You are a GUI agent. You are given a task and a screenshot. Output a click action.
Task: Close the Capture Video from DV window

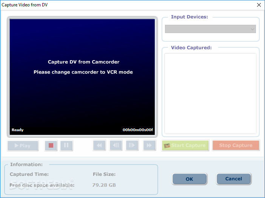259,5
